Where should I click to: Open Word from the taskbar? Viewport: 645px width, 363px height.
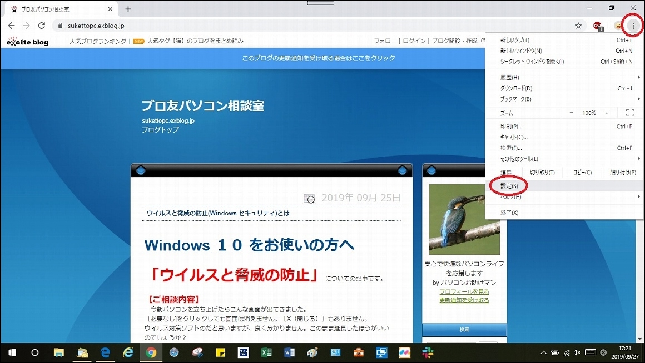coord(289,353)
